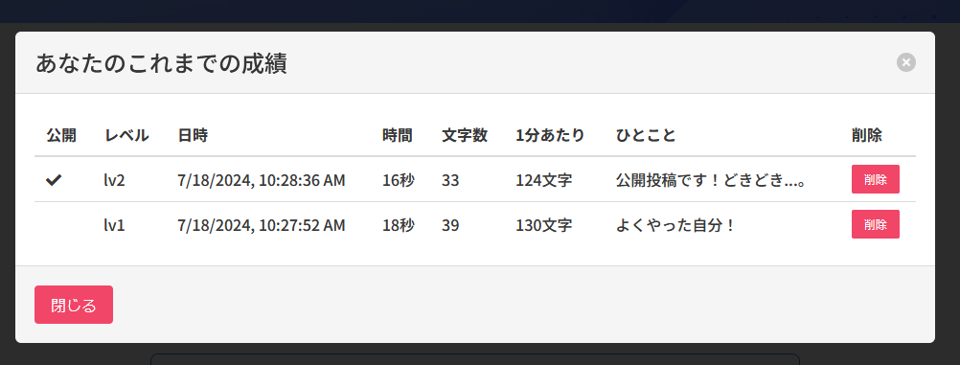Click the public checkmark in lv2 row
Viewport: 960px width, 365px height.
(x=54, y=180)
